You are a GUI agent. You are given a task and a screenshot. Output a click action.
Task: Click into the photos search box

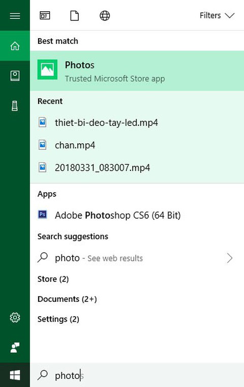(x=137, y=375)
